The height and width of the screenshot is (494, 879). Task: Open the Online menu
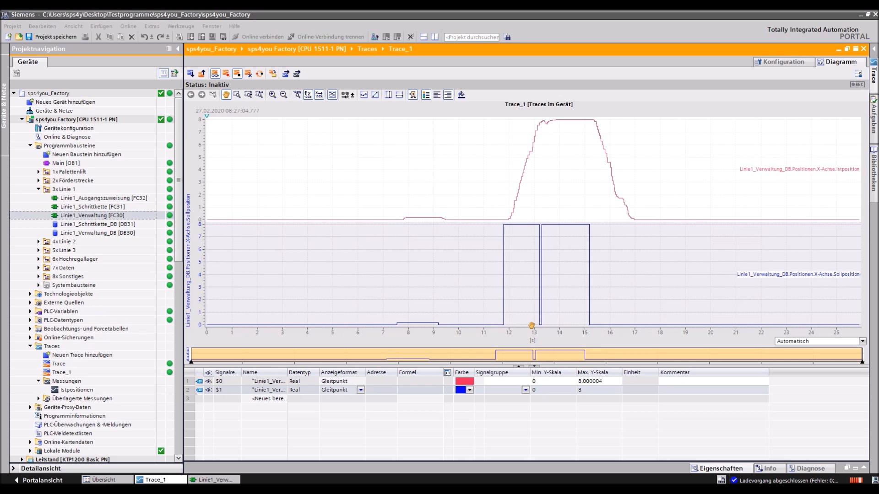[128, 26]
